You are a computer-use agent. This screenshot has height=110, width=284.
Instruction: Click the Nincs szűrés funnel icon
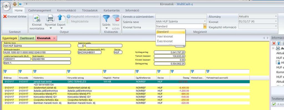[x=116, y=19]
